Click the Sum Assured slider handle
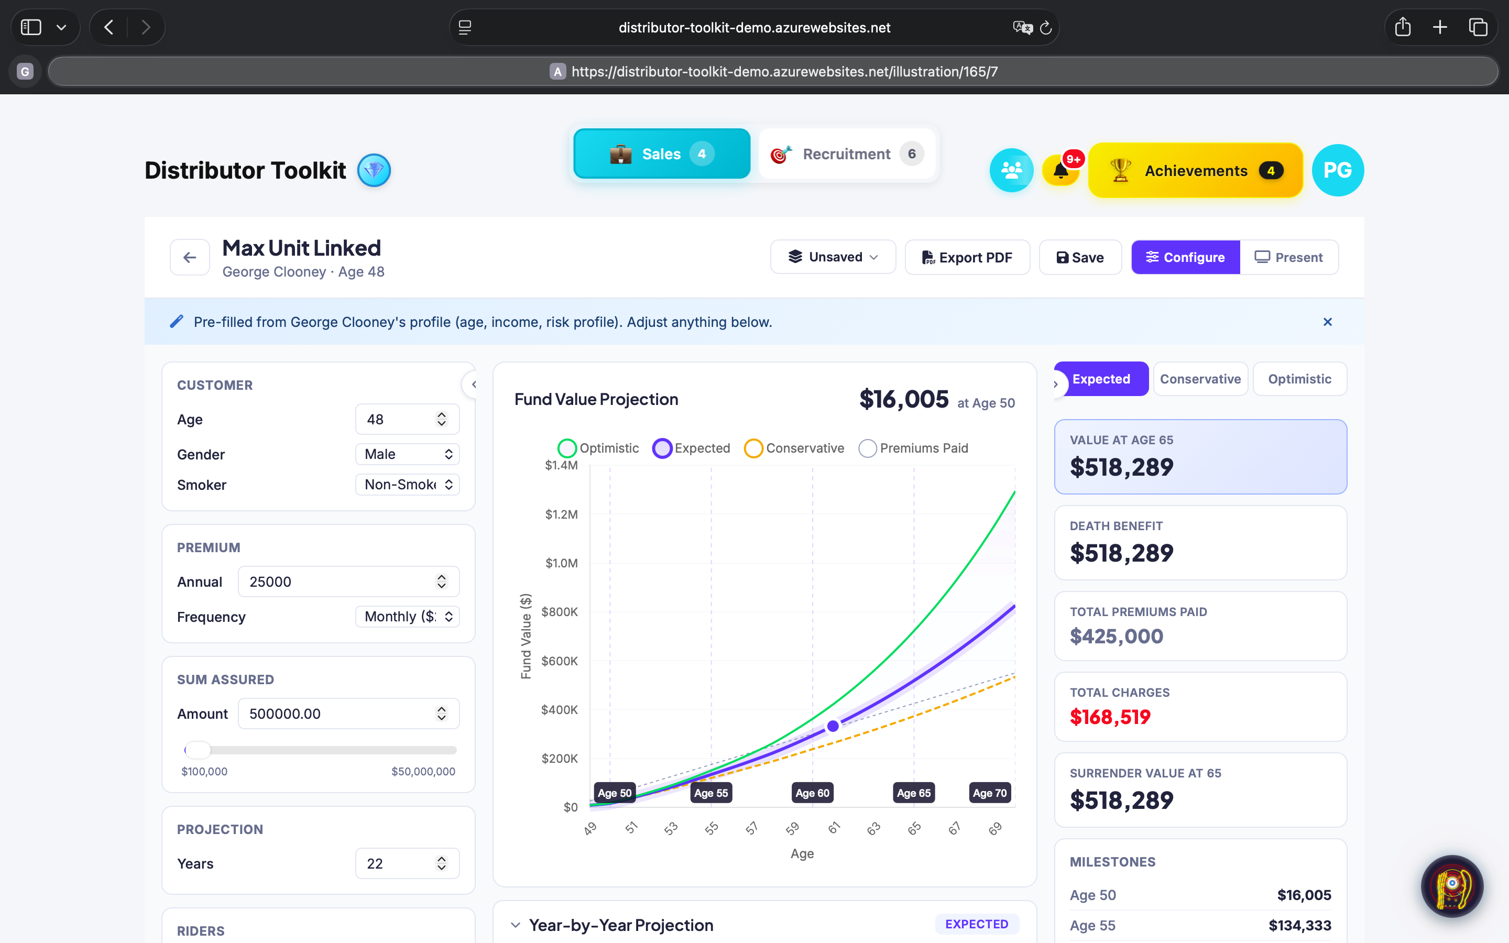This screenshot has height=943, width=1509. coord(197,750)
